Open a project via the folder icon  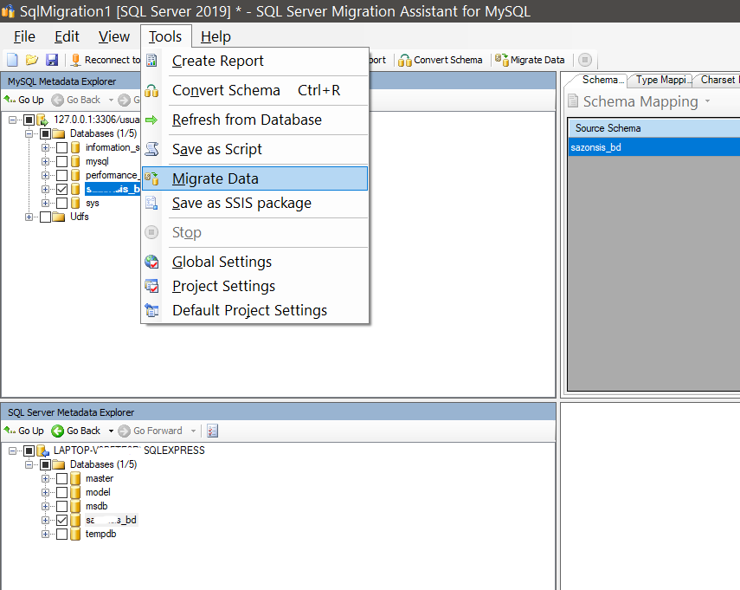point(32,59)
